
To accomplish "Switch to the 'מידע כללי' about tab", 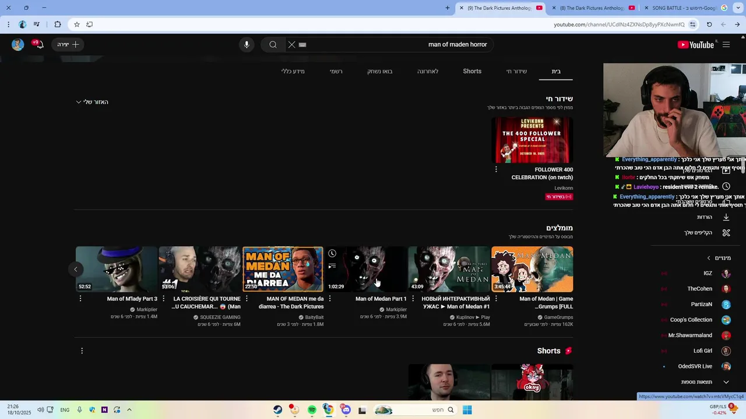I will coord(293,72).
